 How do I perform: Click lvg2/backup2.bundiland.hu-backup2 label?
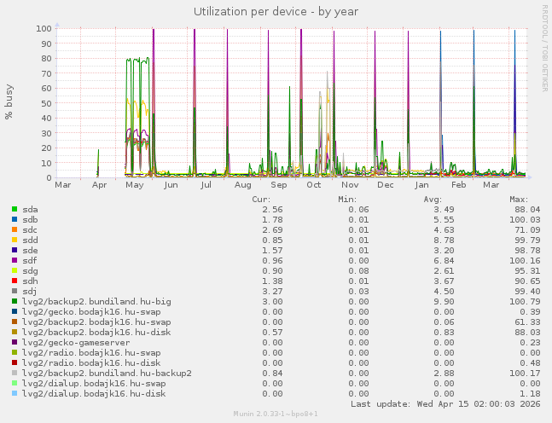107,373
